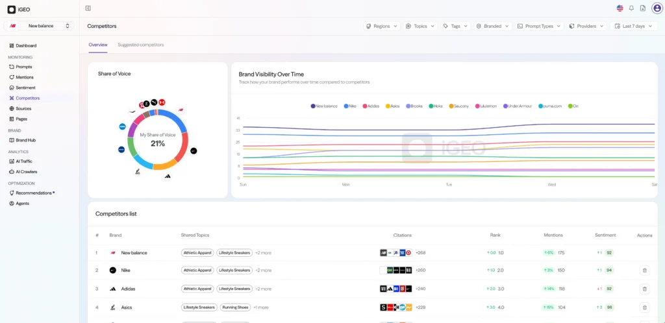Click the green donut chart segment
This screenshot has width=665, height=323.
131,147
